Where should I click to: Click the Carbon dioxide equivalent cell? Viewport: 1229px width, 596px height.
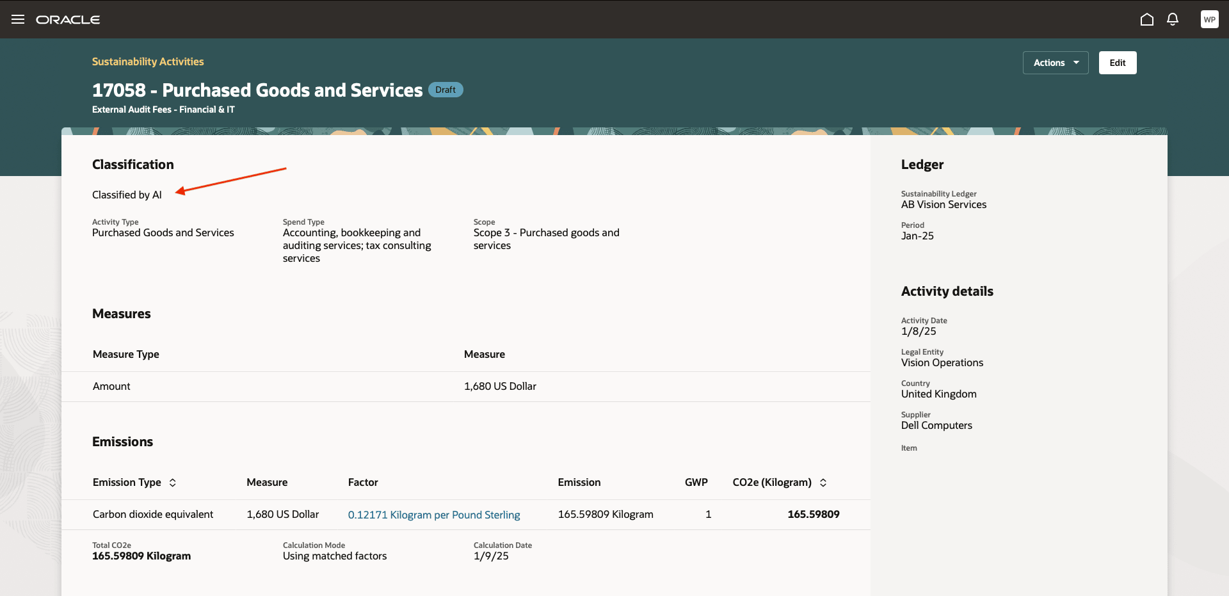pyautogui.click(x=153, y=514)
